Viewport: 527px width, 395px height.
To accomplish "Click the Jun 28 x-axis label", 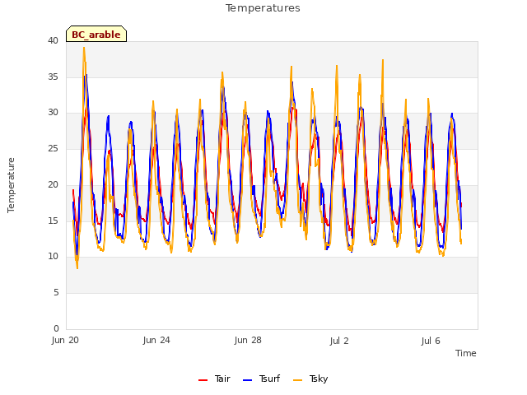I will (248, 340).
